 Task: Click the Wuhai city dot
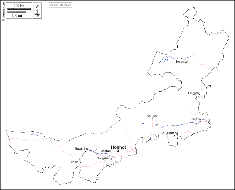(80, 162)
